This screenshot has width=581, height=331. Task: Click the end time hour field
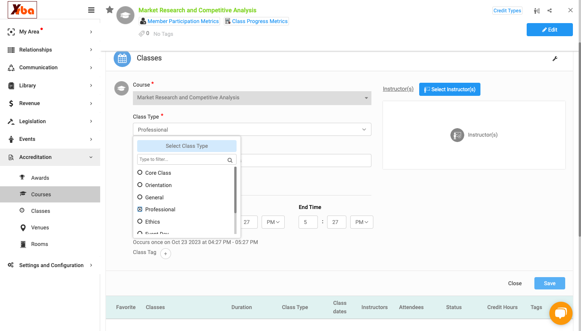click(x=308, y=222)
